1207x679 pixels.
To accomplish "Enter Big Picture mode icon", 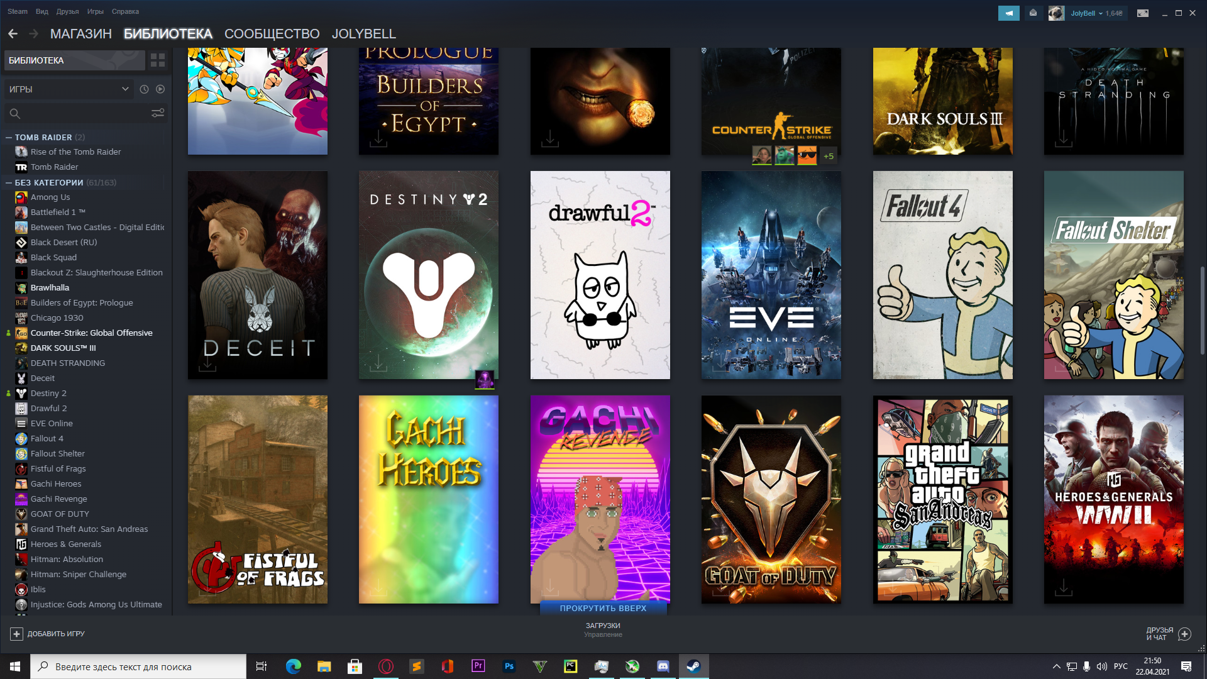I will pos(1143,13).
